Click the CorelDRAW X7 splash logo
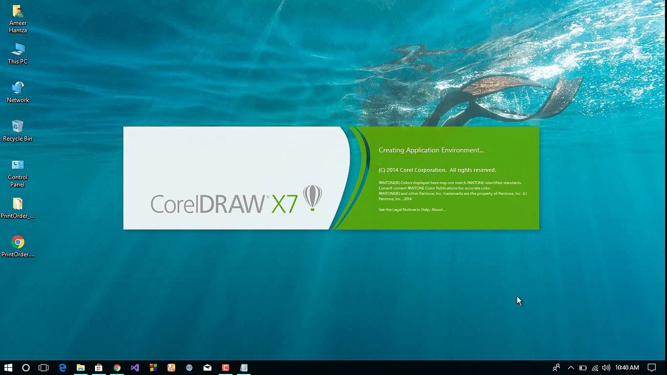 pyautogui.click(x=236, y=200)
